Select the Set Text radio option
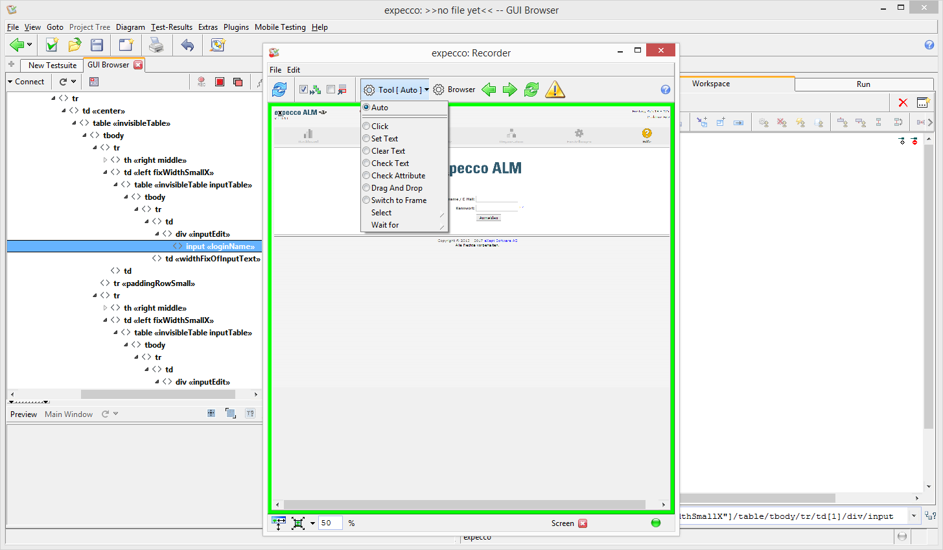This screenshot has height=550, width=943. pyautogui.click(x=367, y=139)
